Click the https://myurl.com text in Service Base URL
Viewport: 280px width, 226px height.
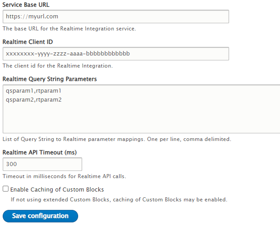tap(32, 17)
